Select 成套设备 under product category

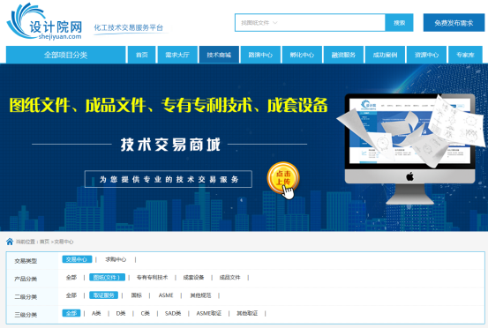193,278
